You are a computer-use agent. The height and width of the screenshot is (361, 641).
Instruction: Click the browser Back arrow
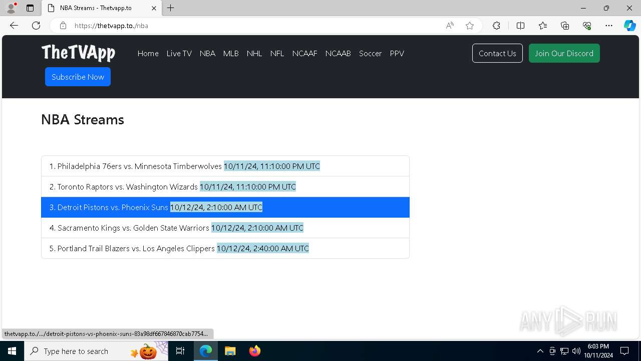pos(14,26)
